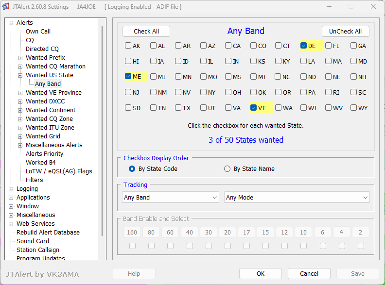Click the JTAlert app icon in title bar
The height and width of the screenshot is (285, 385).
pos(6,6)
